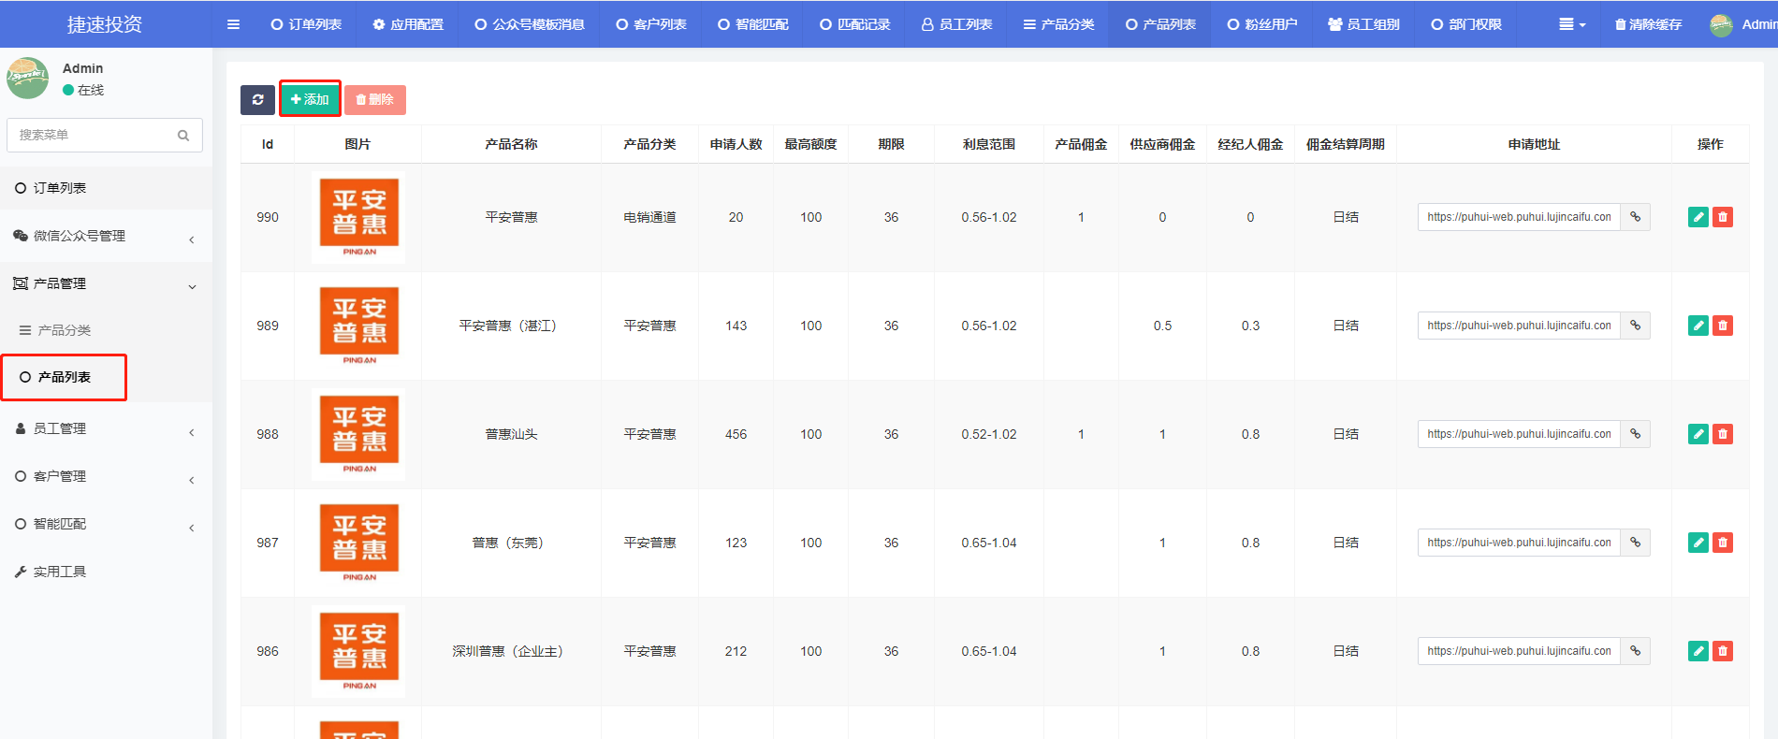Click the Id column header

(x=268, y=144)
